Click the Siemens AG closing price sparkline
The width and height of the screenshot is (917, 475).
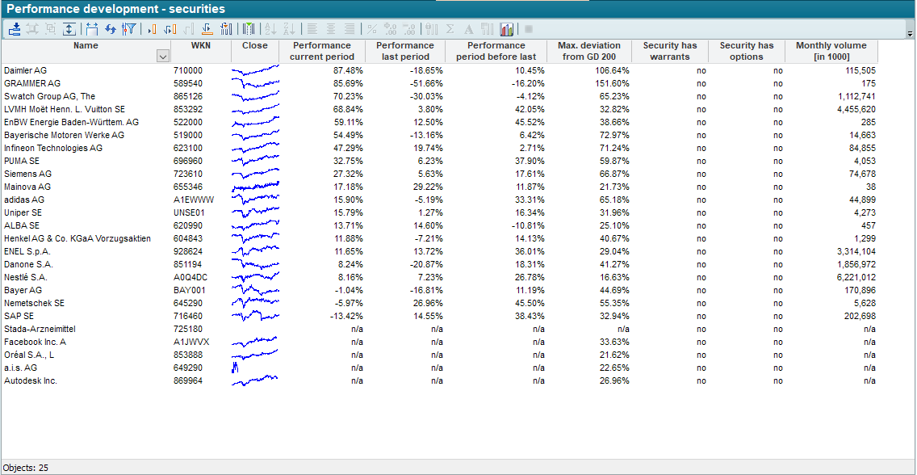point(255,174)
